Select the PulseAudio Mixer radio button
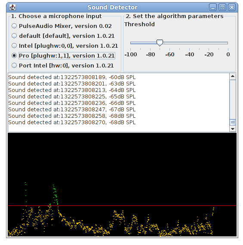This screenshot has height=245, width=243. (x=14, y=26)
